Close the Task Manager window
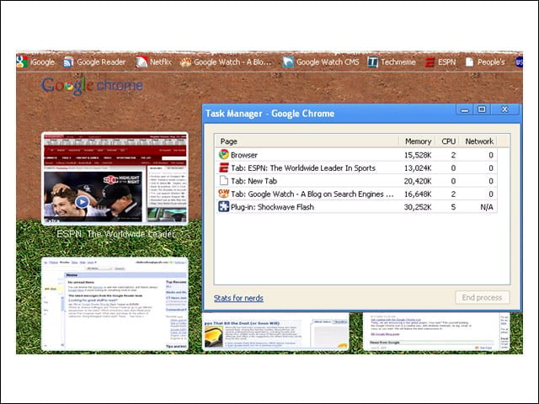 504,109
